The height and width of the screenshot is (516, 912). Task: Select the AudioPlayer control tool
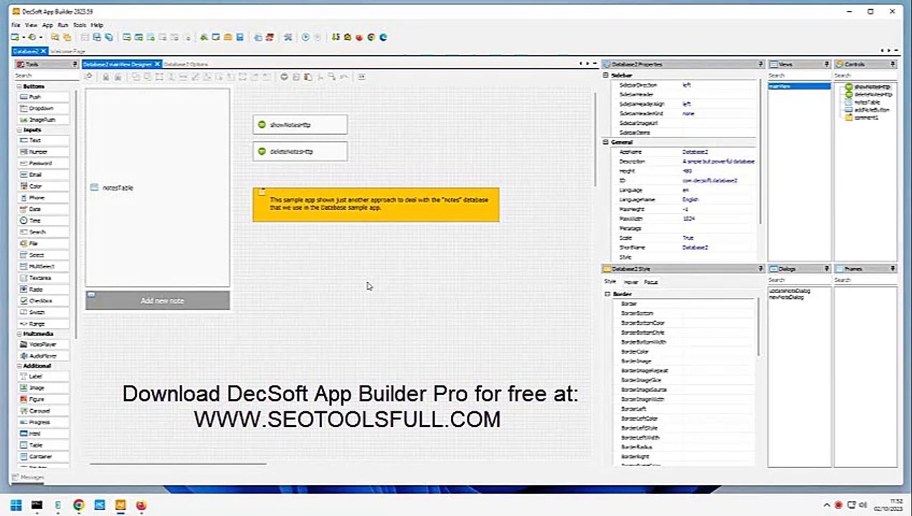44,356
